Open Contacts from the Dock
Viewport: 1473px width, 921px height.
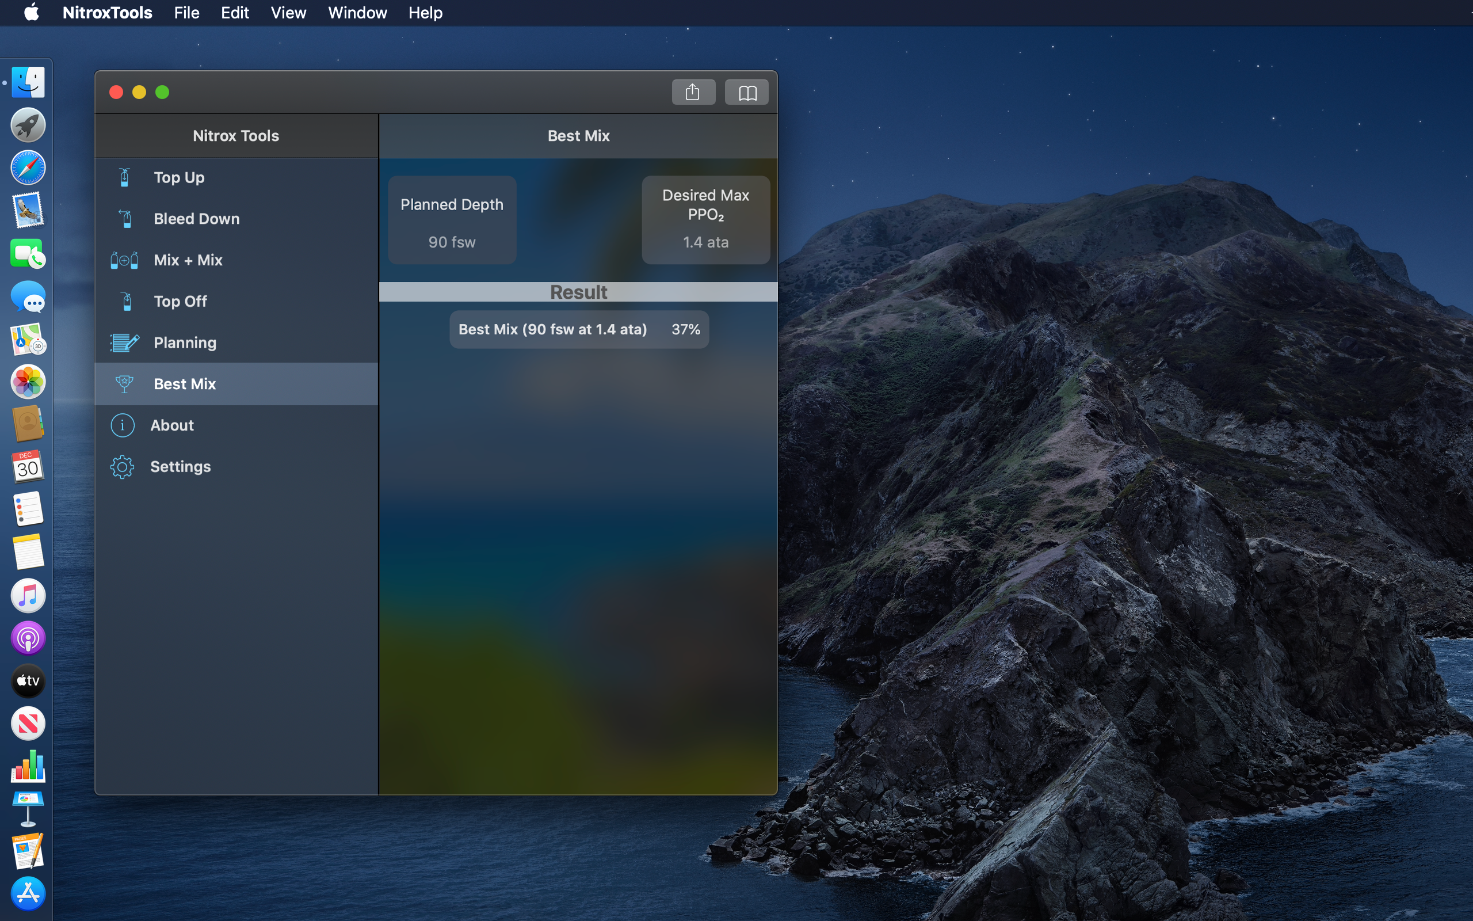click(x=28, y=424)
